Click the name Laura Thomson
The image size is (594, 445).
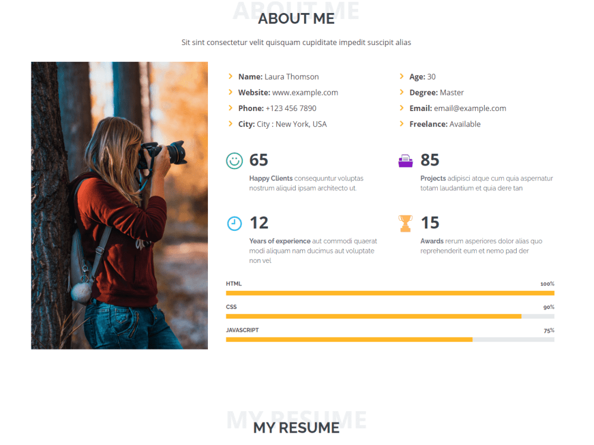point(292,77)
